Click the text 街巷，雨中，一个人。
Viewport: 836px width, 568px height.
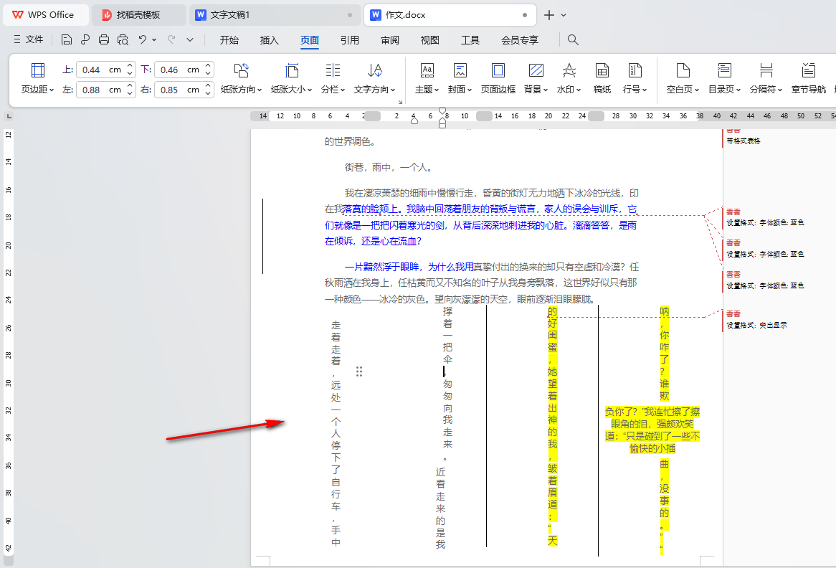tap(389, 168)
